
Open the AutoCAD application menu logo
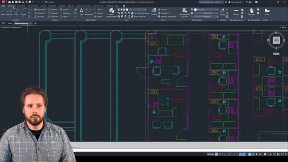tap(4, 2)
